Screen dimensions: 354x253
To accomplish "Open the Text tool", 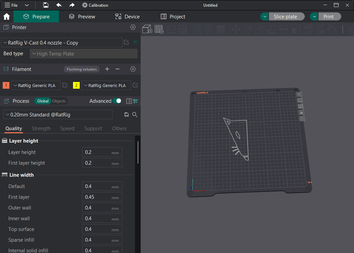I will point(320,29).
